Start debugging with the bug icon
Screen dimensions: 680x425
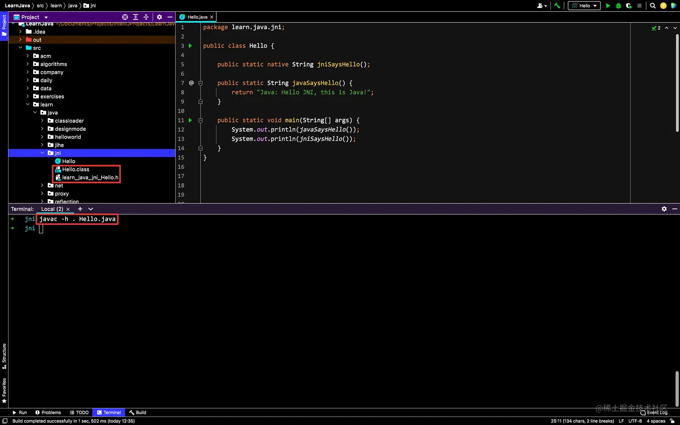[x=618, y=6]
